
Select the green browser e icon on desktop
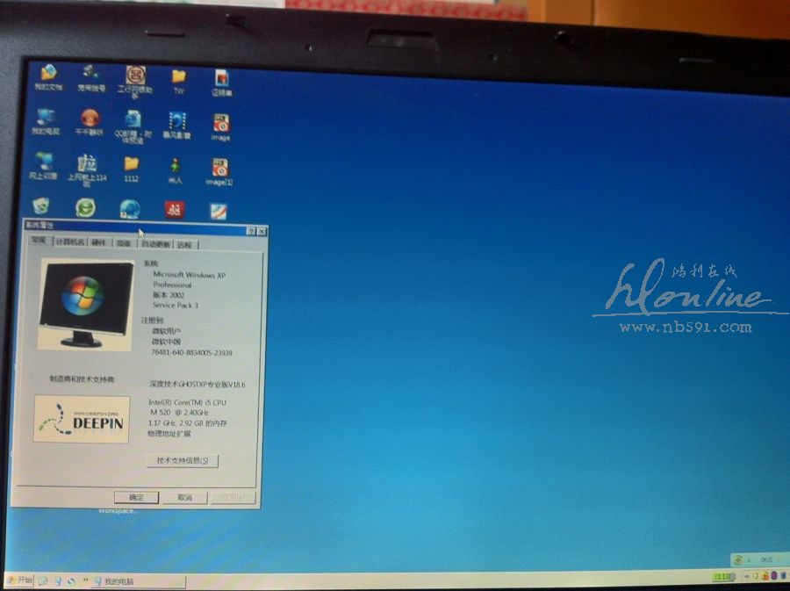[x=85, y=207]
